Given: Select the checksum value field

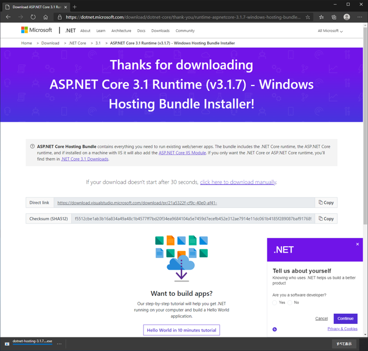Looking at the screenshot, I should click(193, 218).
